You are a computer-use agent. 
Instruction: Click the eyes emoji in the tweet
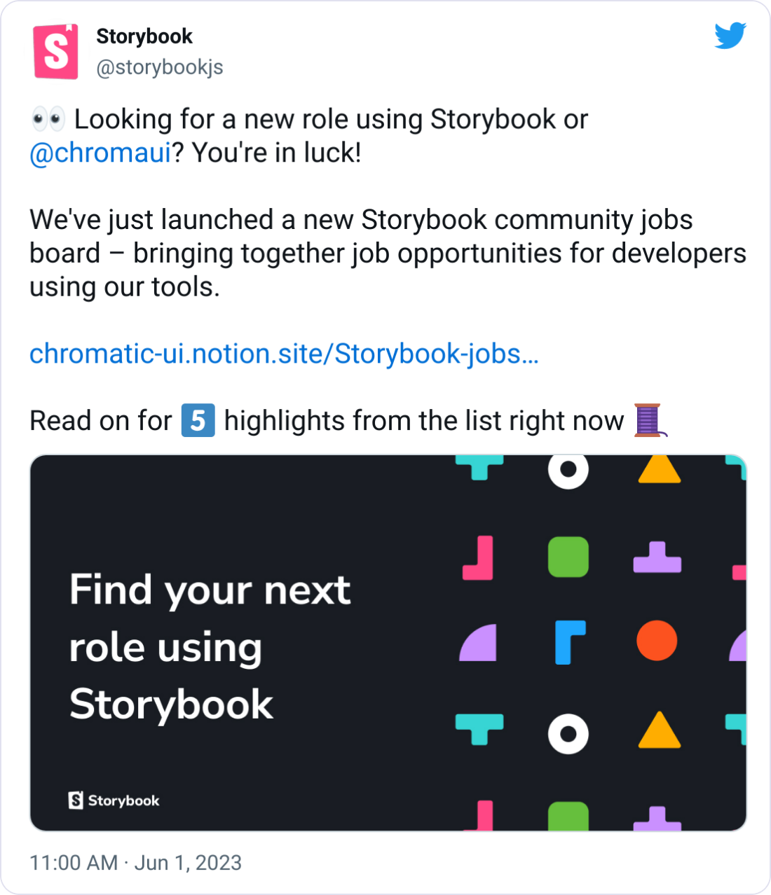48,119
